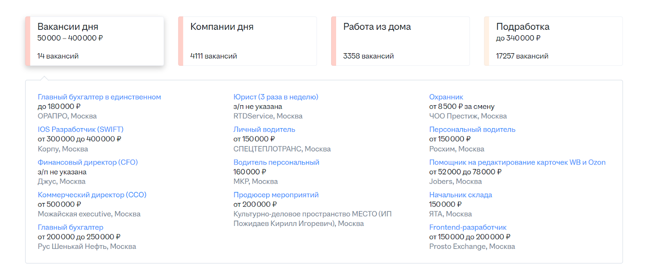Open the Frontend-разработчик vacancy
Viewport: 655px width, 273px height.
tap(468, 227)
